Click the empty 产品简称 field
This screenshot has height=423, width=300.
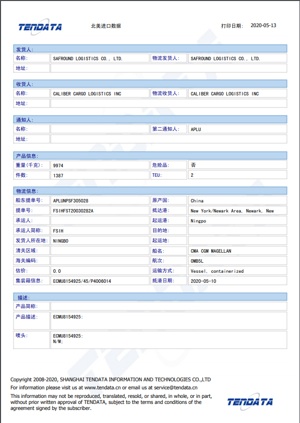pos(169,306)
